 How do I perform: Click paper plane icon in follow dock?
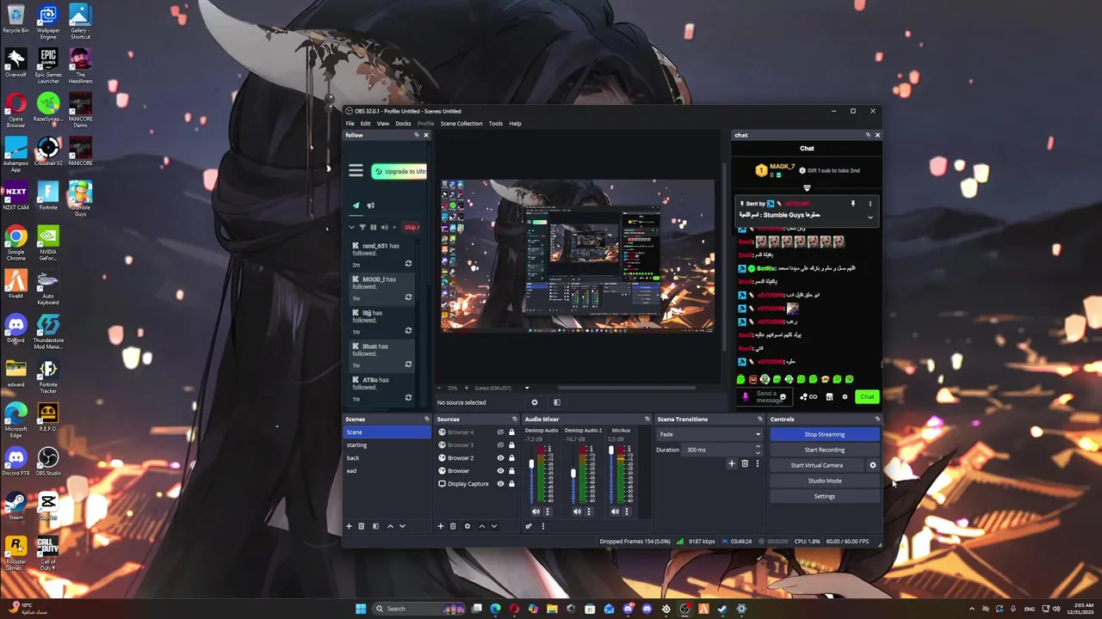point(356,205)
